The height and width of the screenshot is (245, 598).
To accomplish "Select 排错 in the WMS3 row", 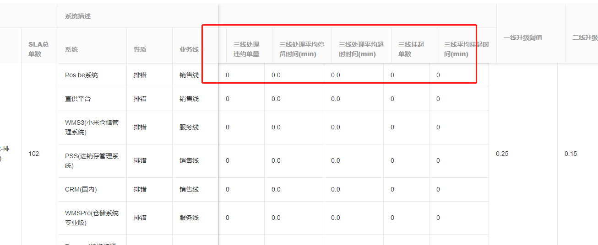I will tap(140, 128).
